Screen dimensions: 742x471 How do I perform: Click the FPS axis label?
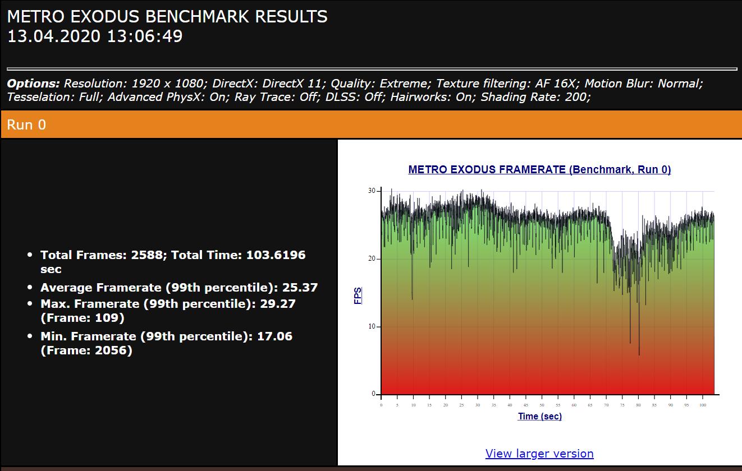click(x=358, y=295)
